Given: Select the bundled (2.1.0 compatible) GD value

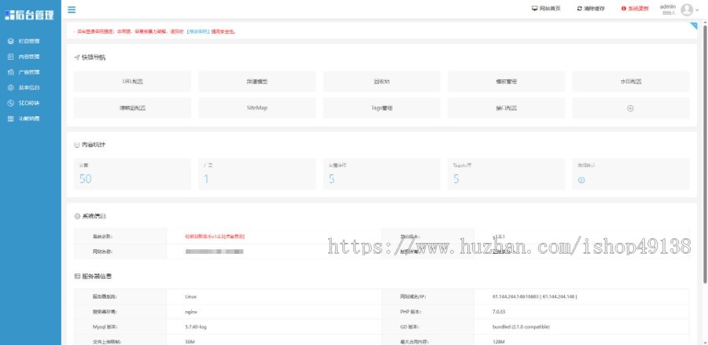Looking at the screenshot, I should [521, 327].
